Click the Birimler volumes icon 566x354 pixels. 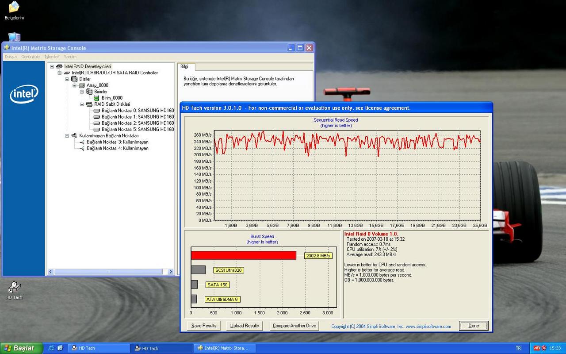pos(89,92)
